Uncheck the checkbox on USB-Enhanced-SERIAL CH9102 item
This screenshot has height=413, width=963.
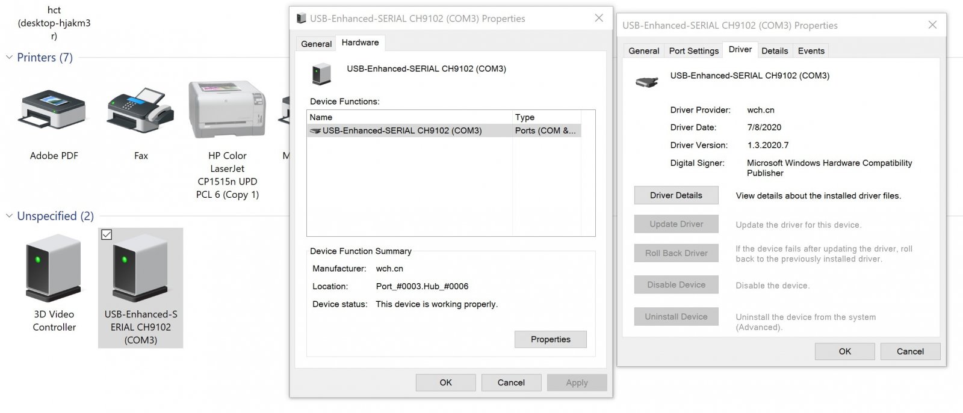pyautogui.click(x=107, y=234)
